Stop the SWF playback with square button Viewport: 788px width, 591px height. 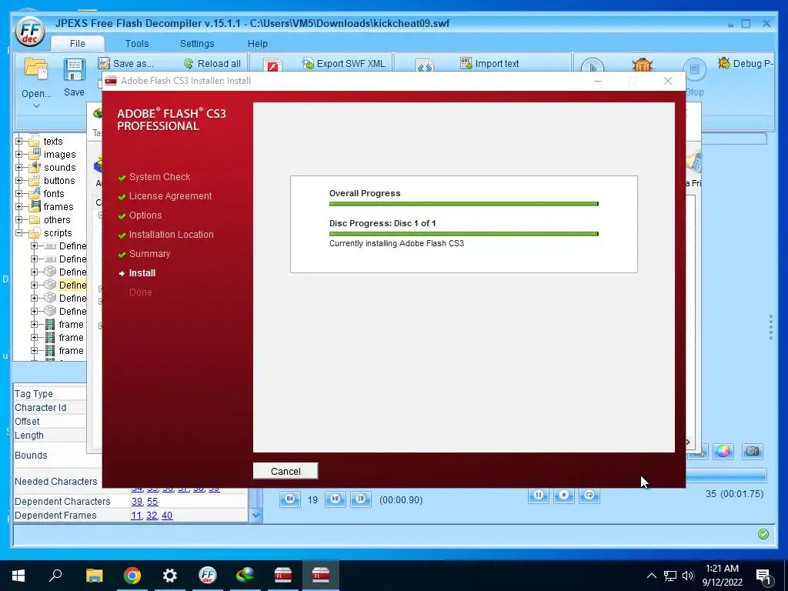coord(564,496)
